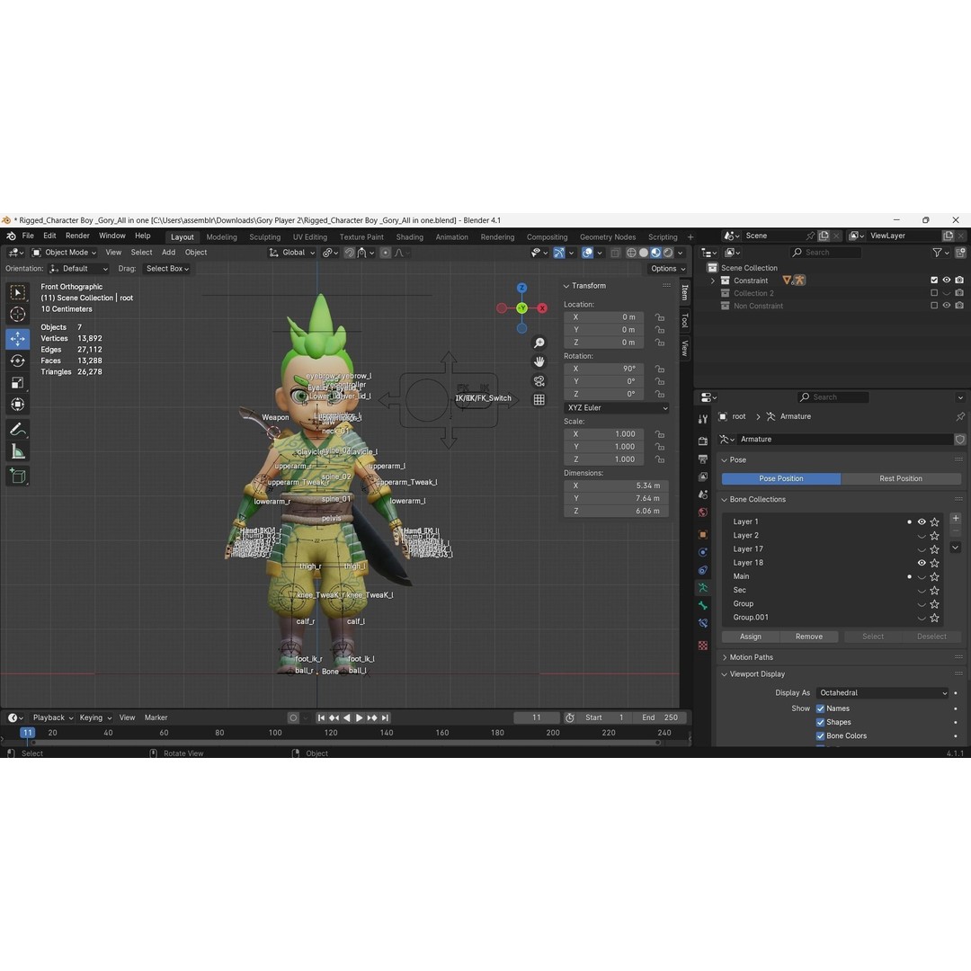The width and height of the screenshot is (971, 971).
Task: Open the Render menu
Action: [x=77, y=236]
